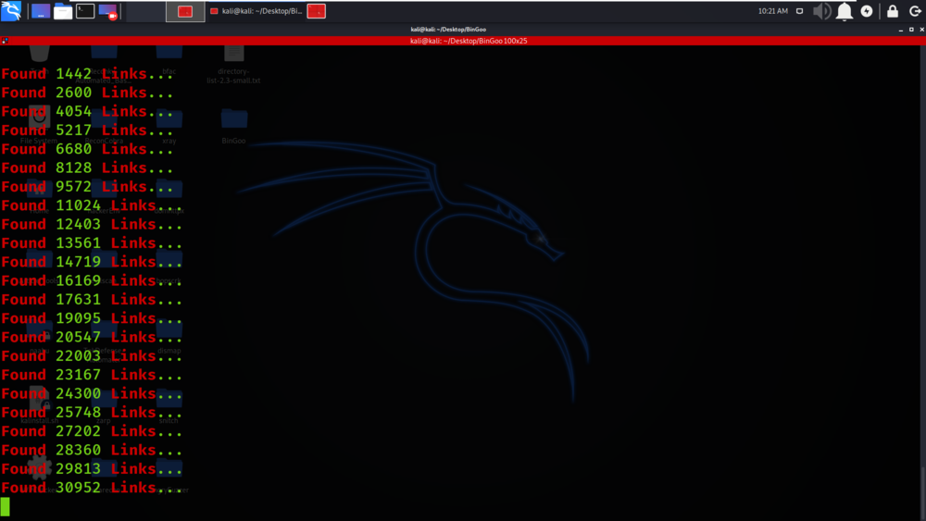Click the 'Found 2600 Links...' line
This screenshot has width=926, height=521.
pos(87,93)
